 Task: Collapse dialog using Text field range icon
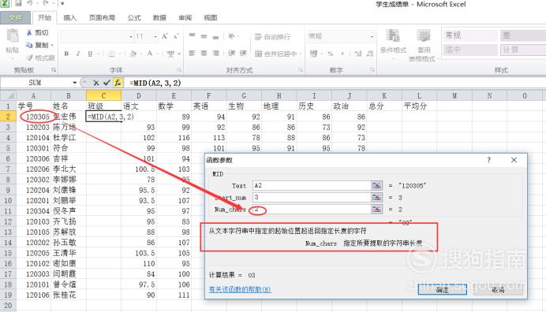376,185
